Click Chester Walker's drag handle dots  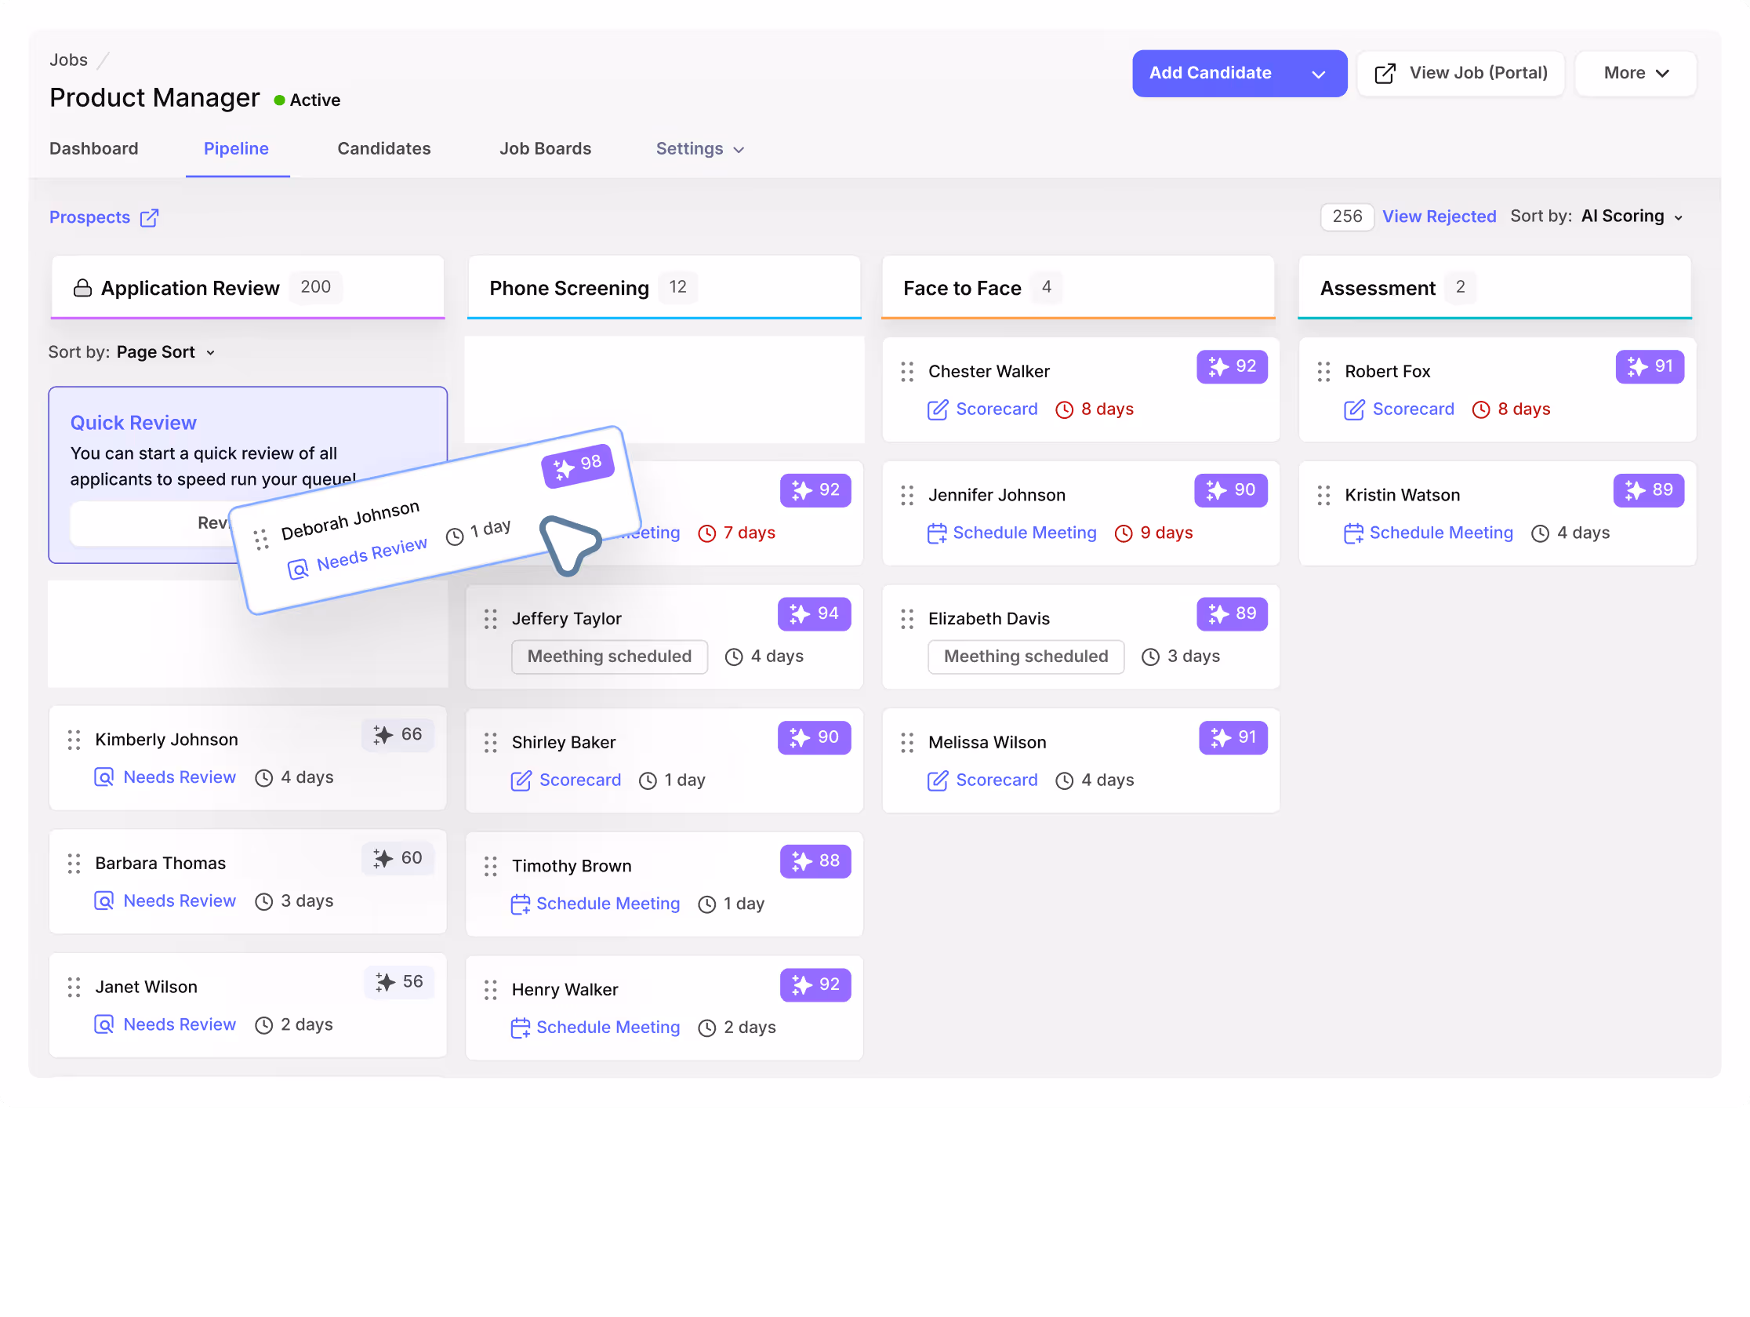[907, 372]
